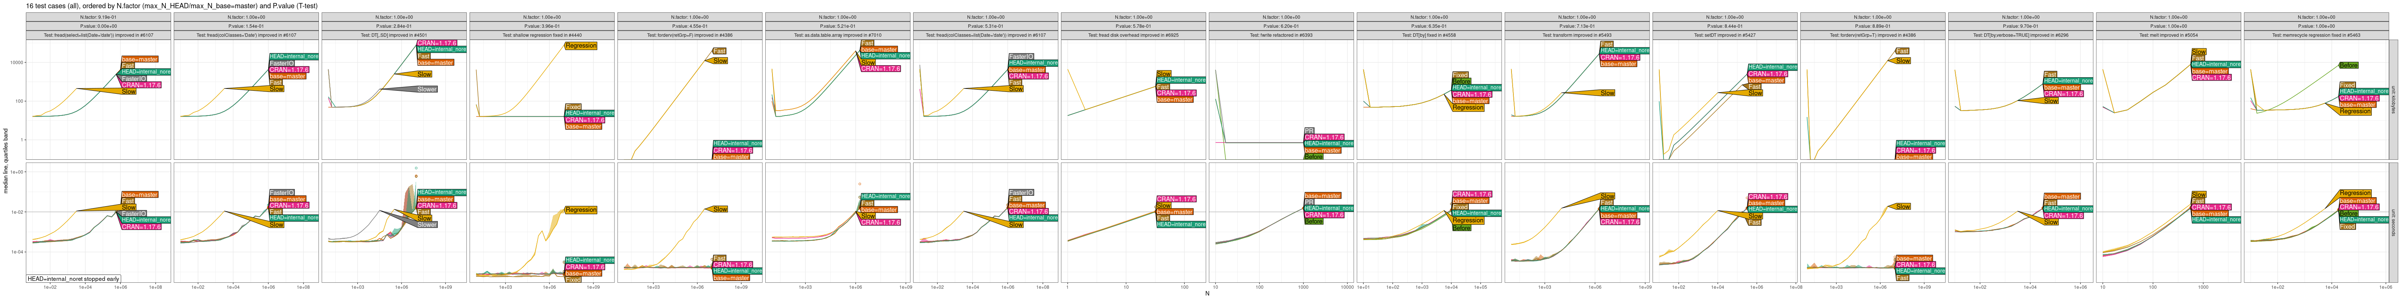This screenshot has width=2401, height=300.
Task: Select the 'as.data.table.array improved in #7010' header
Action: 838,35
